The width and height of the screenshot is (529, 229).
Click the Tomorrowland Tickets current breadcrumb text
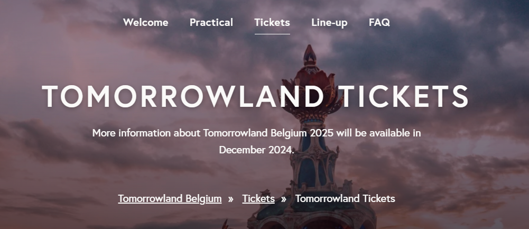click(x=345, y=199)
